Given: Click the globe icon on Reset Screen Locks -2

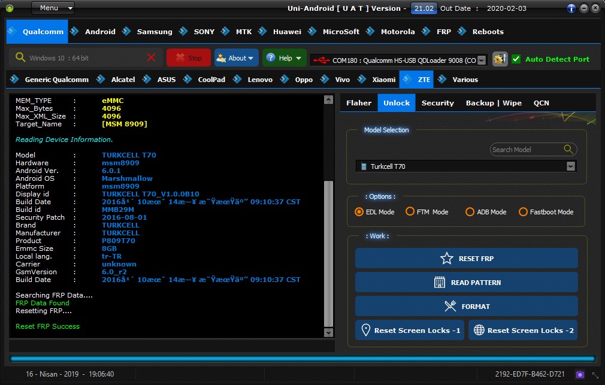Looking at the screenshot, I should (x=479, y=331).
